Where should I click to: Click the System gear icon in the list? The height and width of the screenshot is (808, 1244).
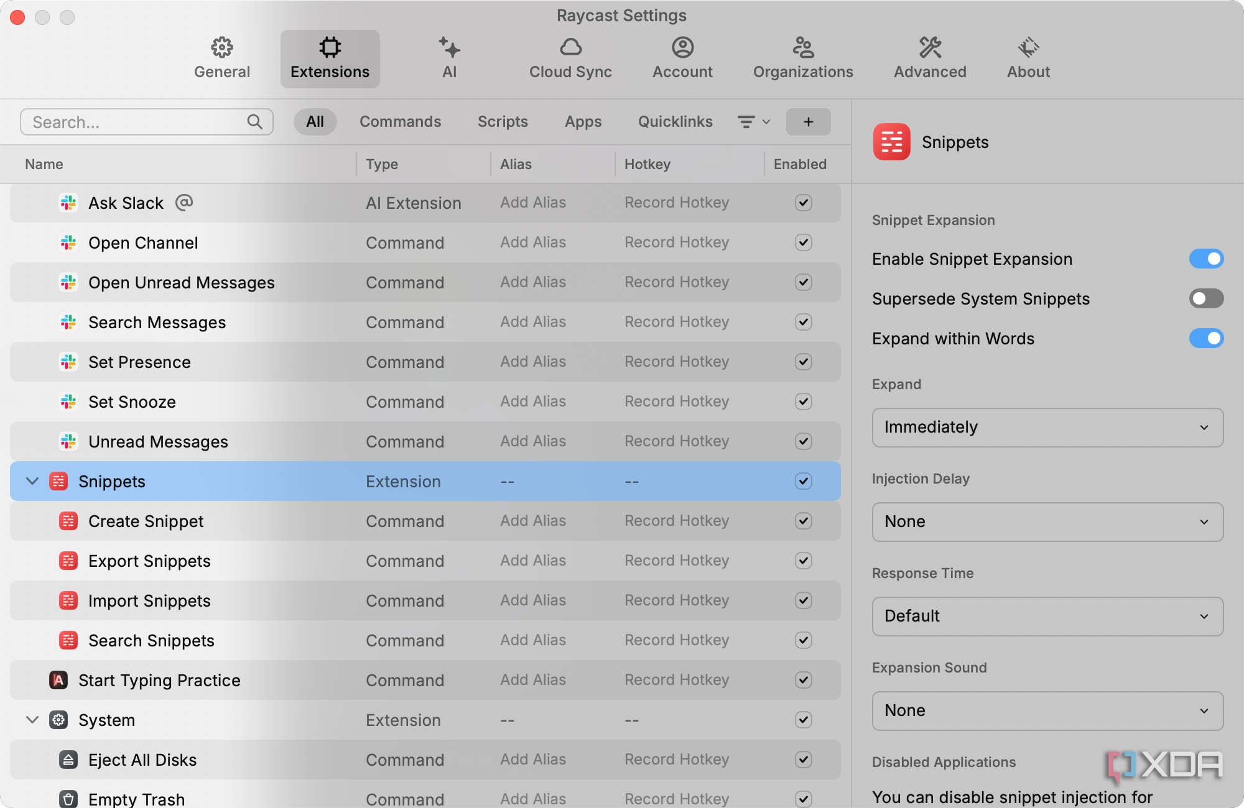tap(58, 720)
